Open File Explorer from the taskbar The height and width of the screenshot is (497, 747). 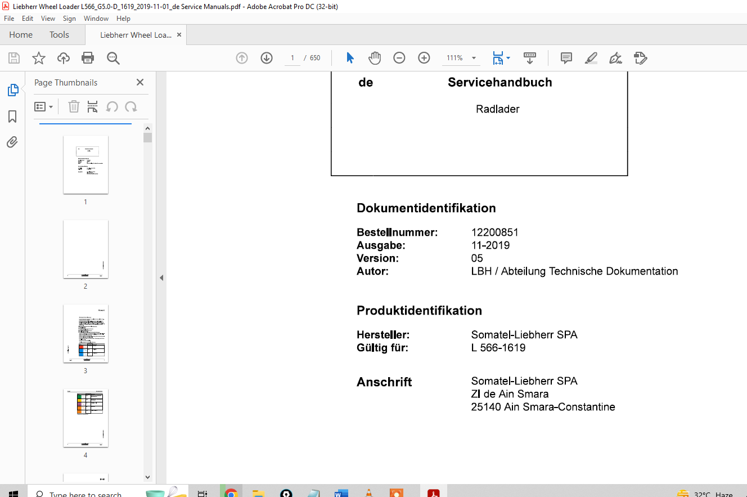point(258,493)
